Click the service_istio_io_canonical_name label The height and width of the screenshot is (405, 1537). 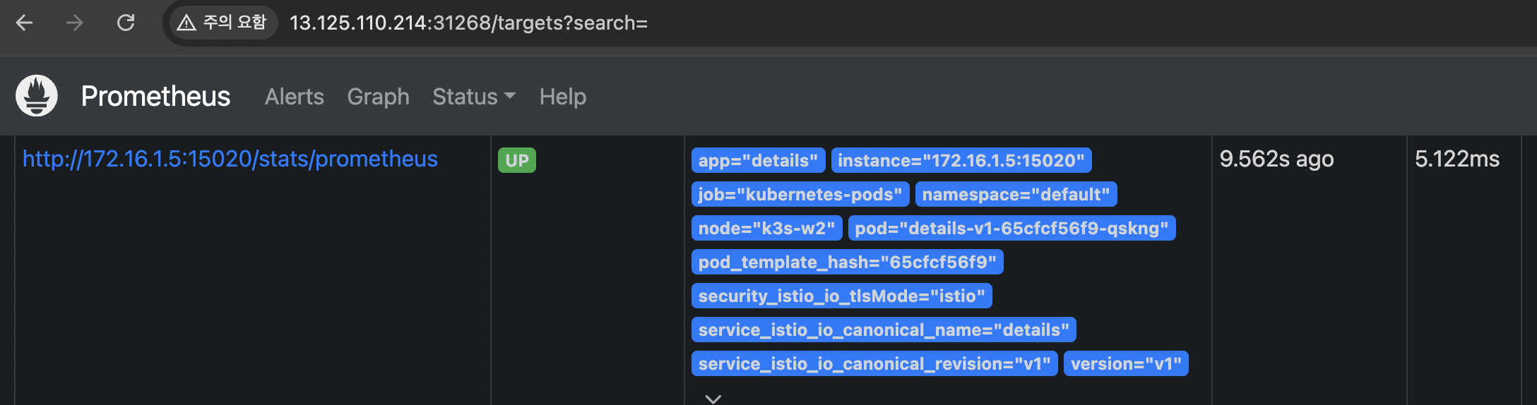click(884, 330)
